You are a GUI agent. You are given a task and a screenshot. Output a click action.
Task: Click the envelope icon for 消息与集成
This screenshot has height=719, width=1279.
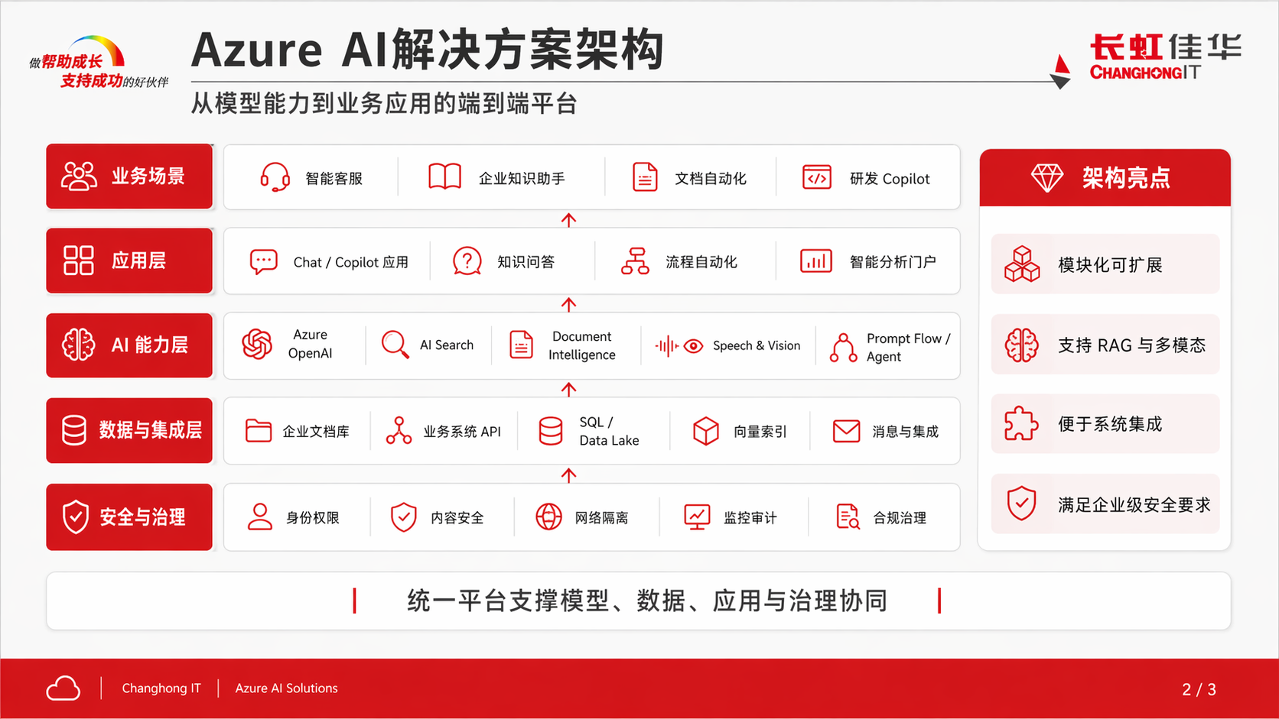(x=846, y=431)
